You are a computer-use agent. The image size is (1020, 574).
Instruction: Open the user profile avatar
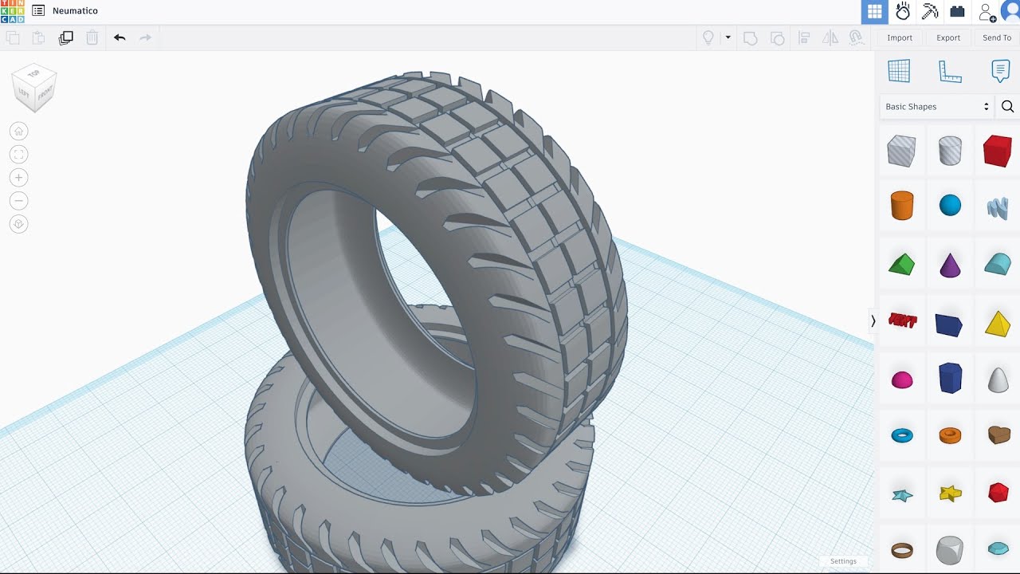(x=1010, y=12)
